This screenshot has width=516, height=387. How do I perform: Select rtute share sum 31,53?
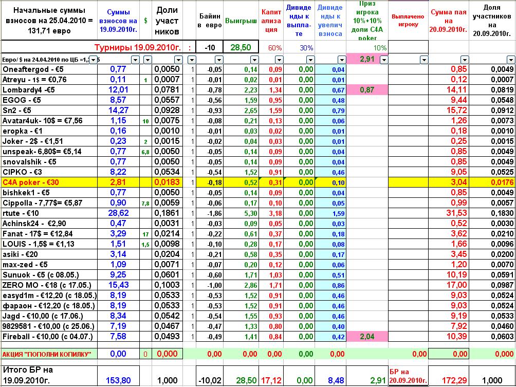coord(449,213)
